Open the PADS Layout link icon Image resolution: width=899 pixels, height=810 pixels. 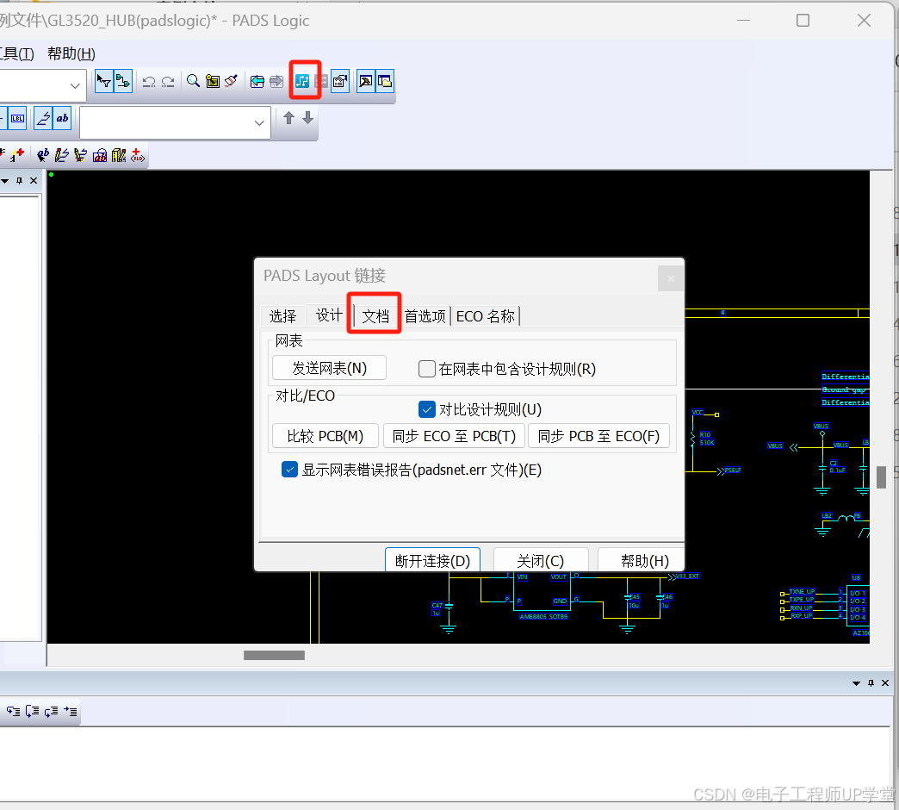302,81
